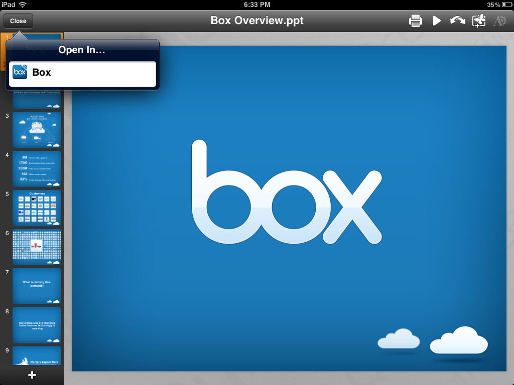Tap the Box app icon in popover
This screenshot has width=514, height=385.
20,72
